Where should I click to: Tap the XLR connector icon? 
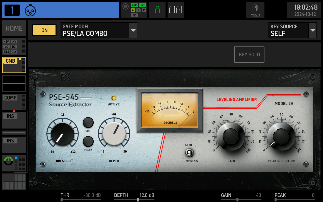pos(30,10)
